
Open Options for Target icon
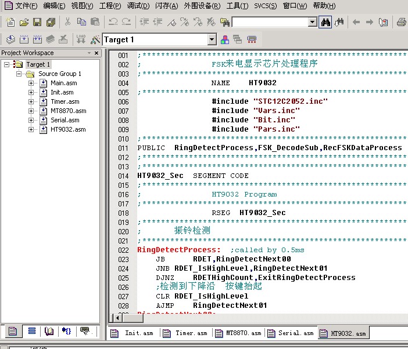95,39
